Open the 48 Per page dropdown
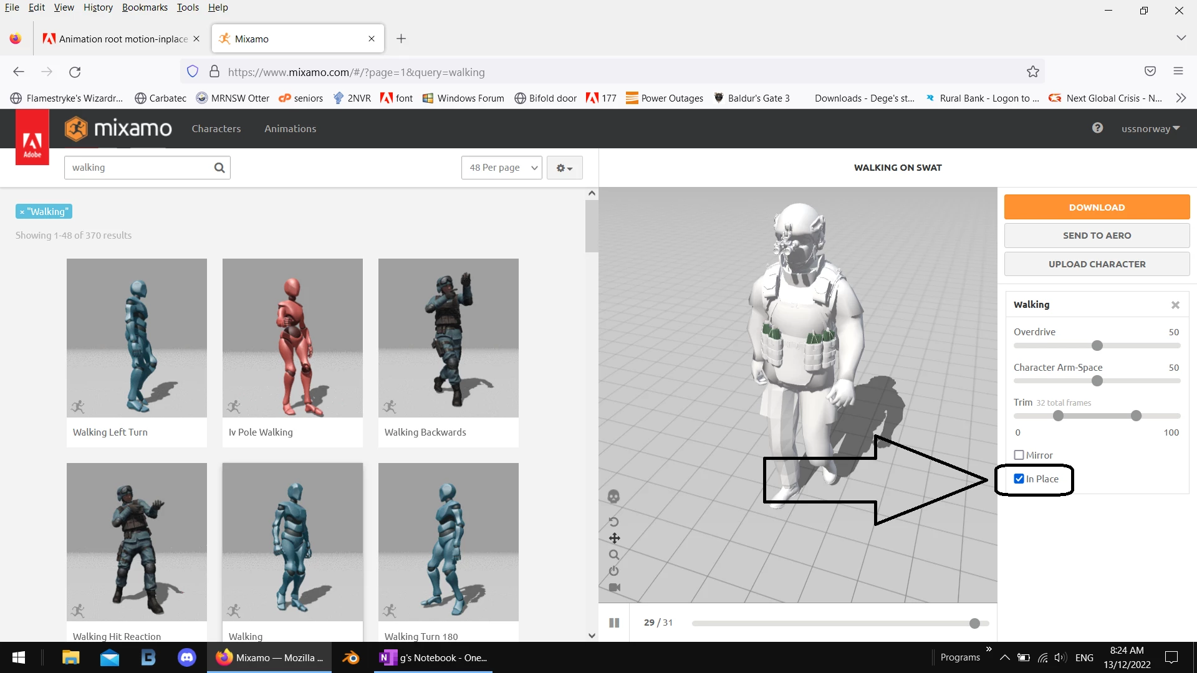The width and height of the screenshot is (1197, 673). [502, 168]
